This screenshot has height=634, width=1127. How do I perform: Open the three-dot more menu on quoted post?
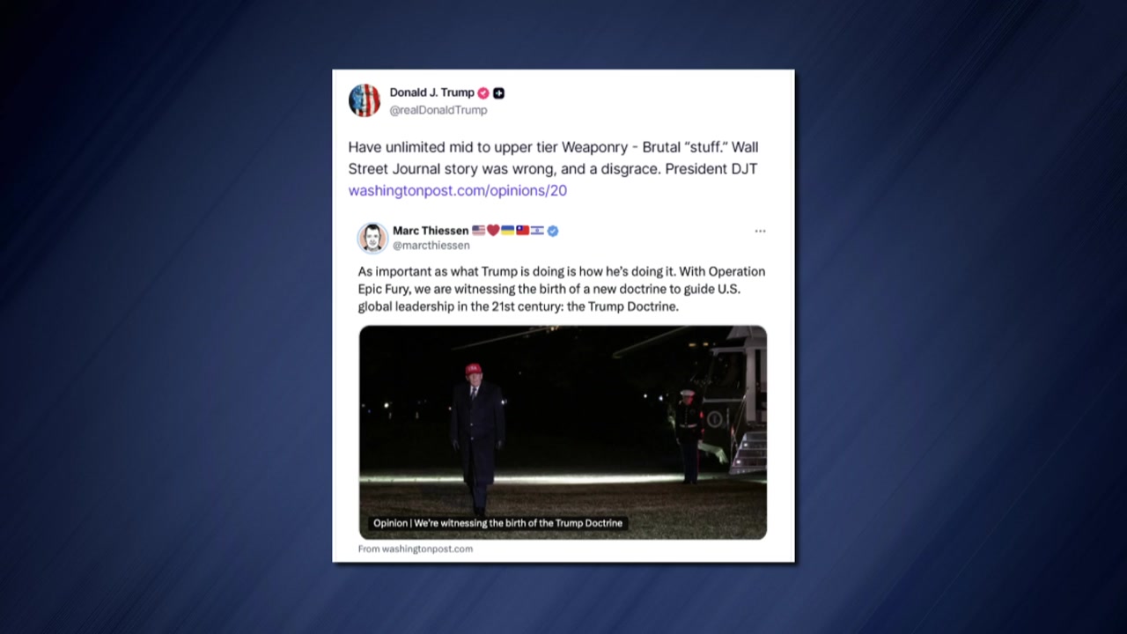click(760, 231)
